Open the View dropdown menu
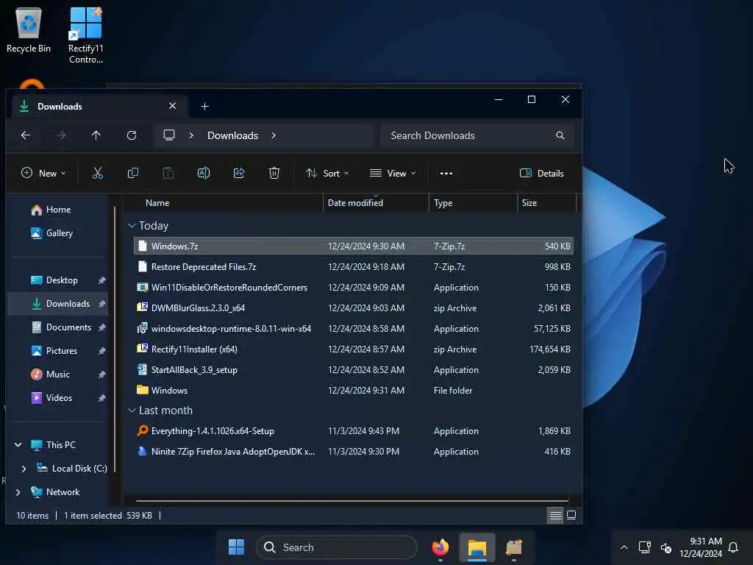The image size is (753, 565). click(393, 174)
